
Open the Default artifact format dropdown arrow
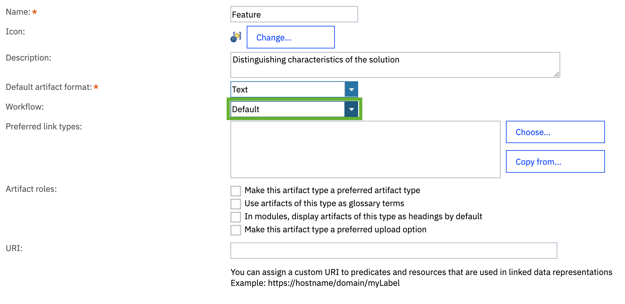[351, 90]
